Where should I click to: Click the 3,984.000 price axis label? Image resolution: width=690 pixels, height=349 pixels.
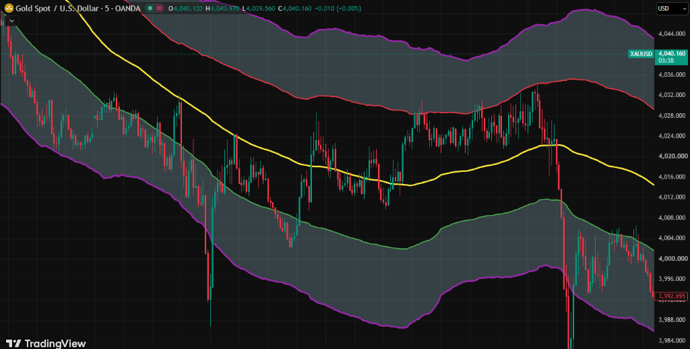672,340
